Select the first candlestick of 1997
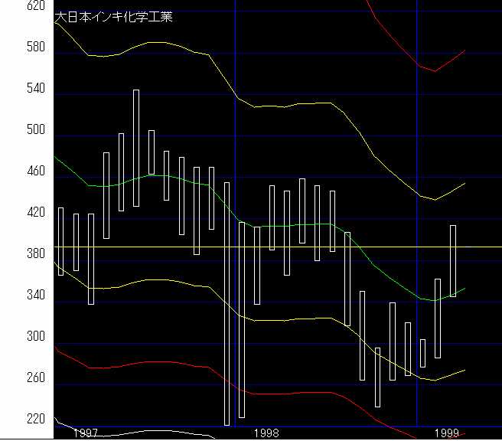 pyautogui.click(x=61, y=241)
